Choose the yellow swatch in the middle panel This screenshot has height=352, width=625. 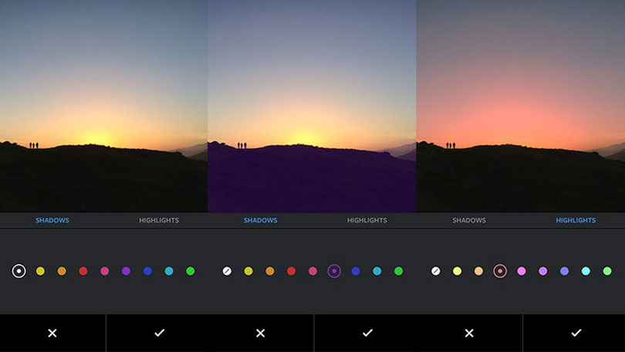click(248, 271)
